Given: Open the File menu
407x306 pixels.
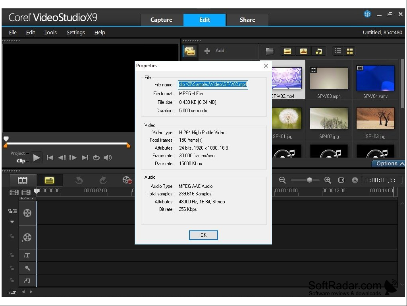Looking at the screenshot, I should click(13, 33).
